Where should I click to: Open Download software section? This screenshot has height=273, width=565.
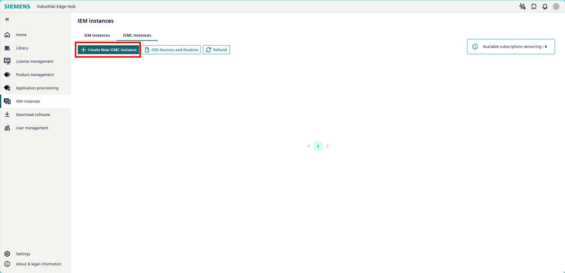[7, 114]
